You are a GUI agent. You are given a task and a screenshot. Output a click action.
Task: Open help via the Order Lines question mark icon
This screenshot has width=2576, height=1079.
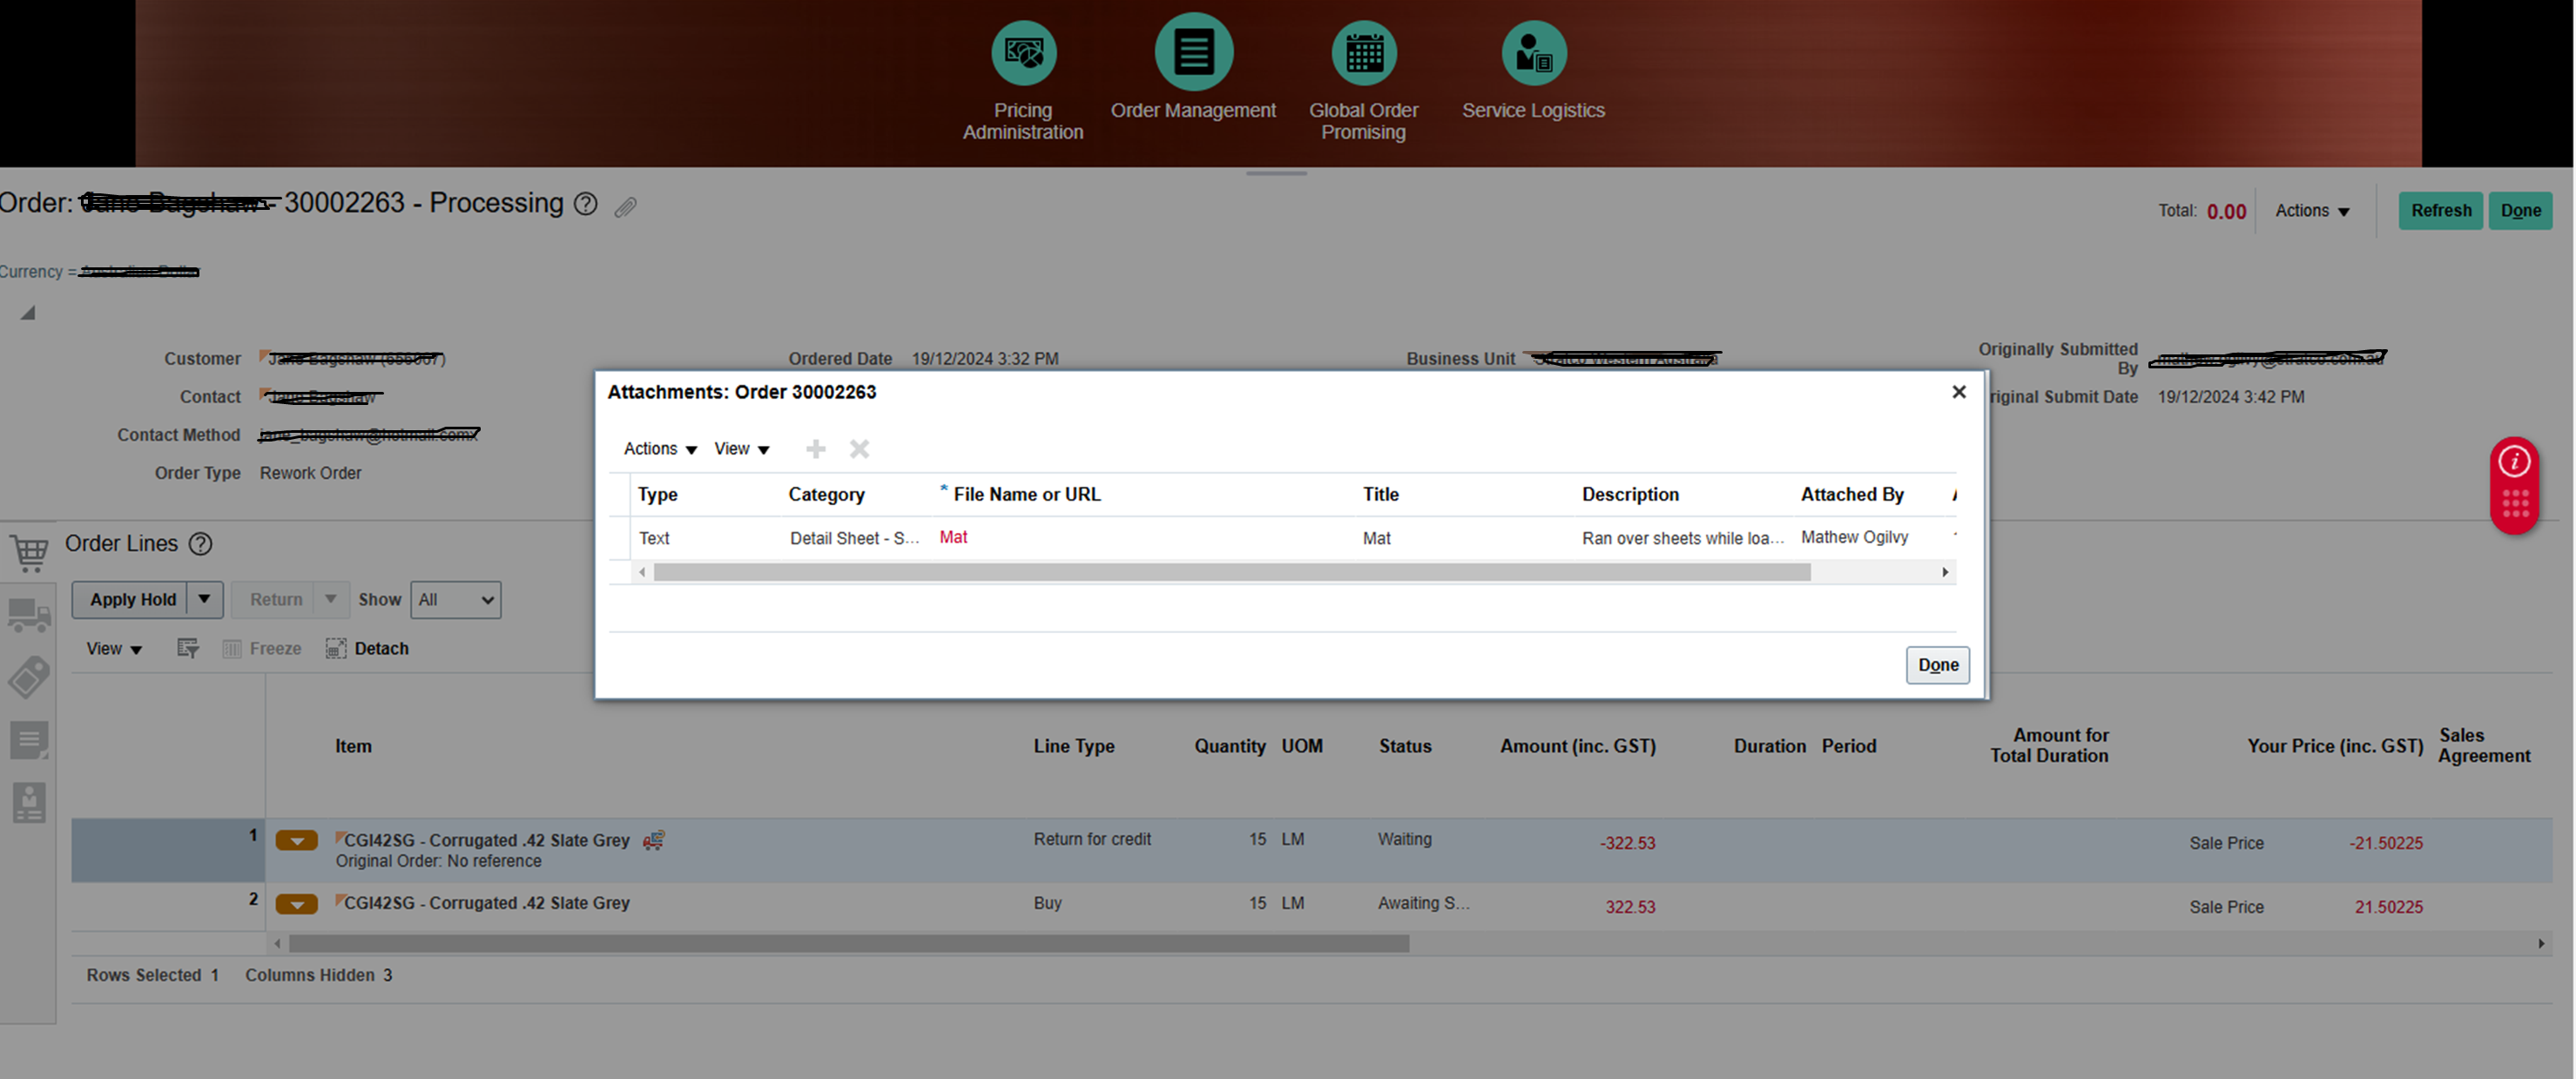201,544
